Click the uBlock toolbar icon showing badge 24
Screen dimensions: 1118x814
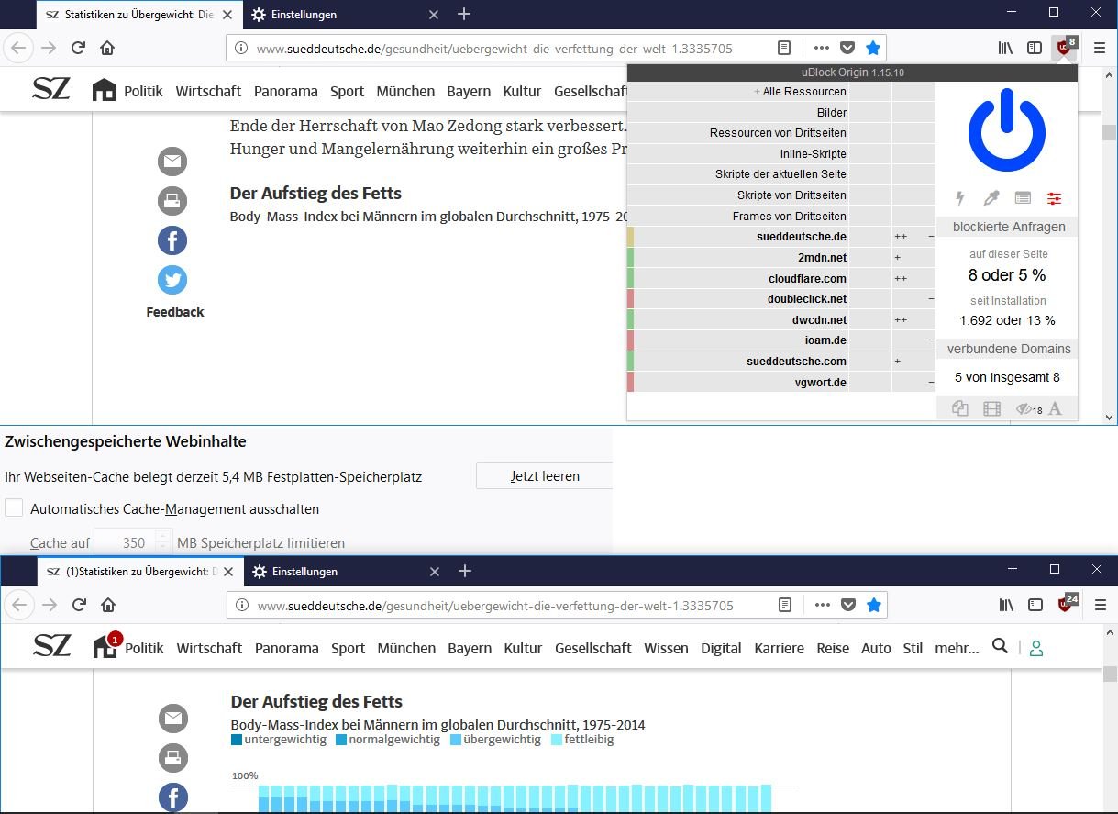pos(1065,605)
